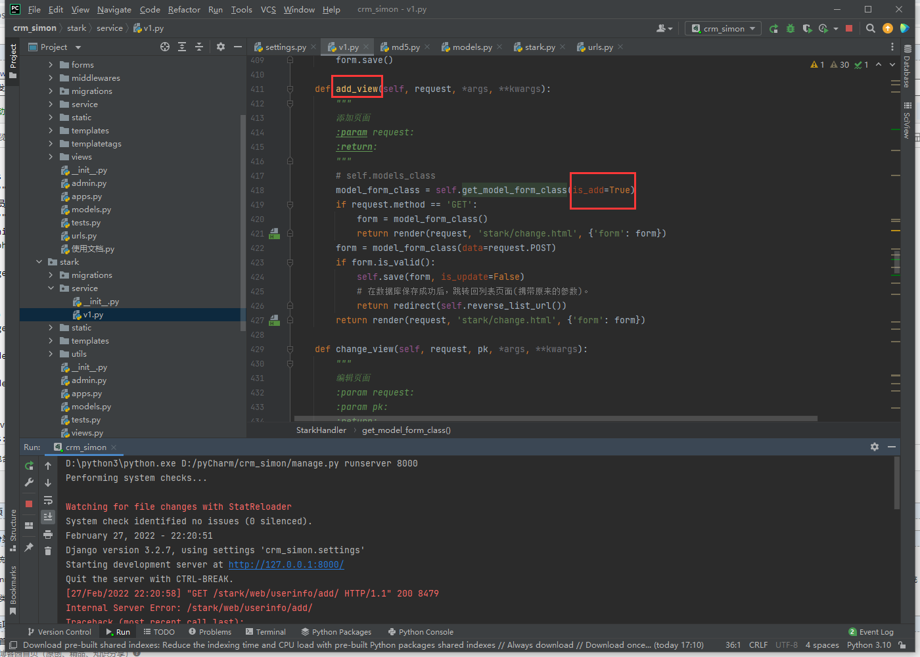Expand the templatetags folder
This screenshot has width=920, height=657.
point(51,143)
